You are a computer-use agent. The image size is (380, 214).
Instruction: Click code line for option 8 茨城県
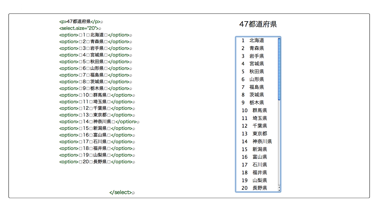coord(96,82)
